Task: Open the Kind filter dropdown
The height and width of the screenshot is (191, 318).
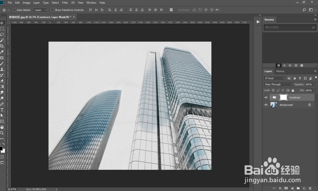Action: click(274, 78)
